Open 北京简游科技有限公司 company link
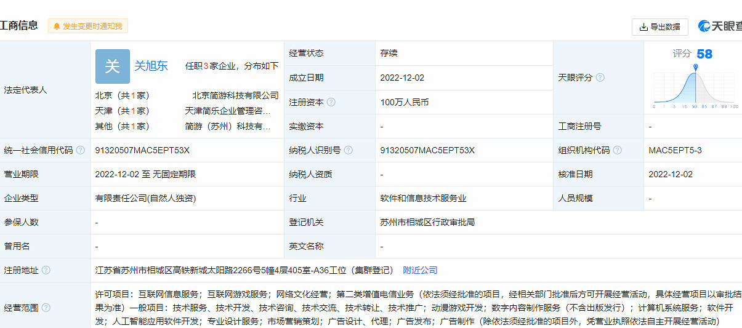 235,95
